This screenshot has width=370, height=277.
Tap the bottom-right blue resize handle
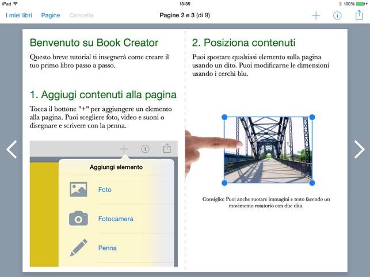312,183
